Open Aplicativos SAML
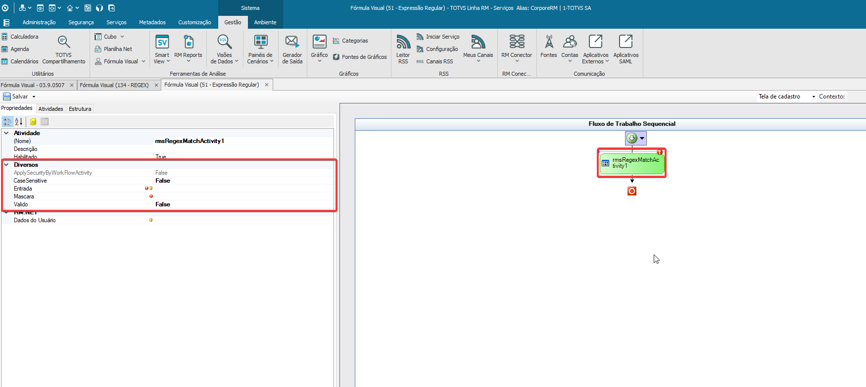The height and width of the screenshot is (387, 866). tap(626, 49)
